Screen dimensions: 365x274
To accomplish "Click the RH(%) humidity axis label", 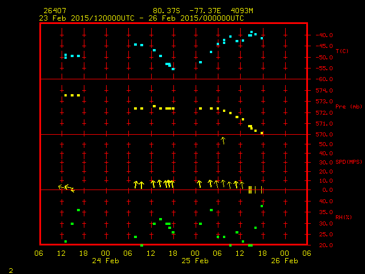I will pos(341,217).
